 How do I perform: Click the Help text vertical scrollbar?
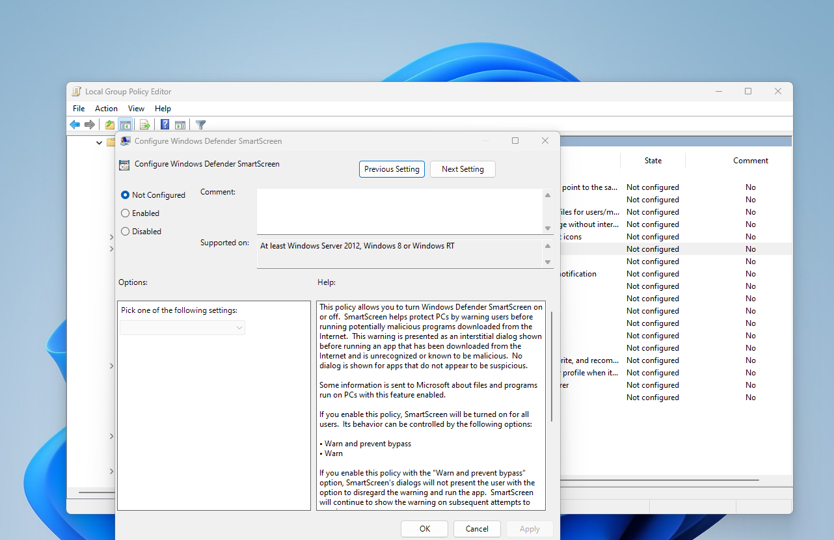pos(552,366)
